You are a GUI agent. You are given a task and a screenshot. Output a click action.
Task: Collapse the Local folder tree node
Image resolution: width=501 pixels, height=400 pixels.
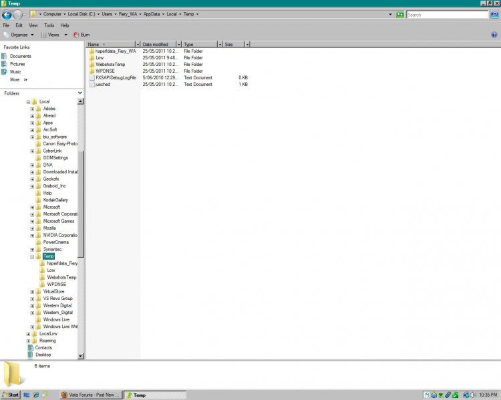[x=28, y=102]
